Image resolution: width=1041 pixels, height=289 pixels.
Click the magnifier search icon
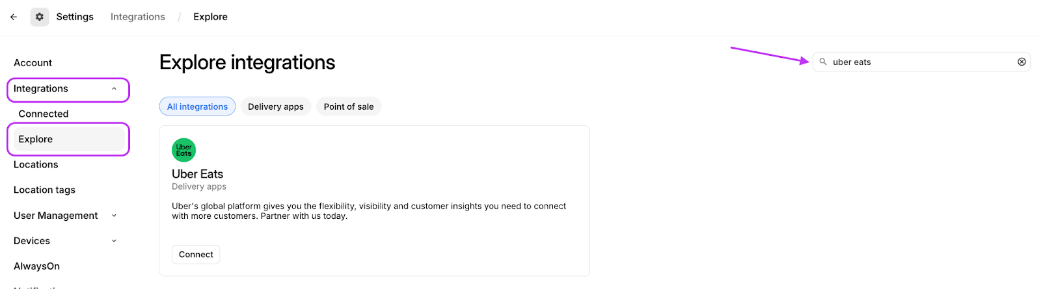(x=823, y=62)
